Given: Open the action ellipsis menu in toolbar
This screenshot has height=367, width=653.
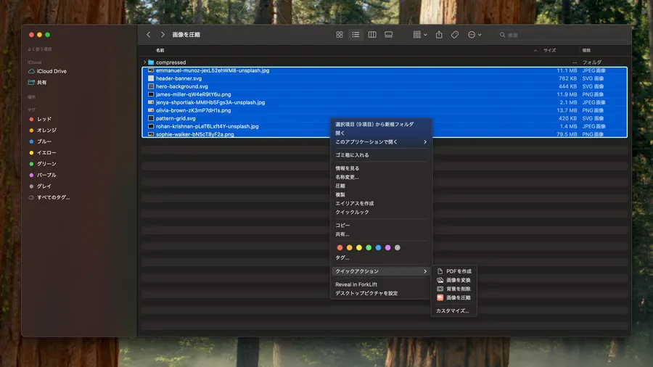Looking at the screenshot, I should (x=475, y=35).
